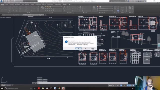This screenshot has height=90, width=160.
Task: Open the lineweight dropdown in Properties
Action: (x=106, y=9)
